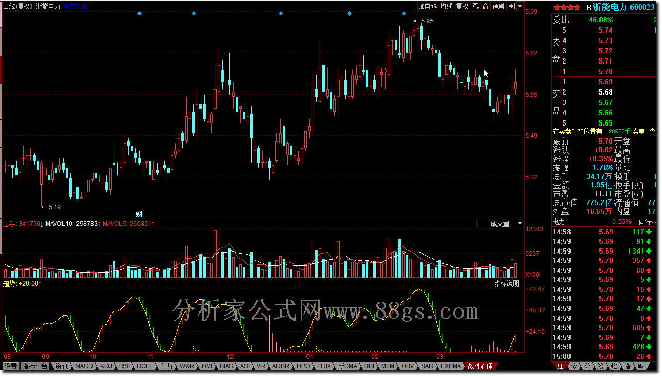Select the VR indicator tab
Image resolution: width=662 pixels, height=376 pixels.
261,366
